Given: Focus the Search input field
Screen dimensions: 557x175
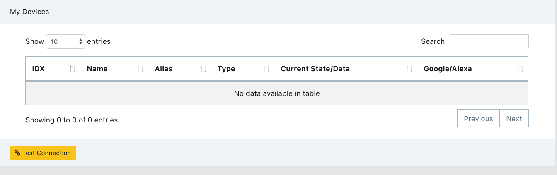Looking at the screenshot, I should (x=489, y=41).
